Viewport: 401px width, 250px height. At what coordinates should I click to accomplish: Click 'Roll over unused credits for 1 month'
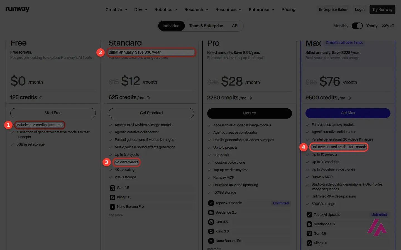339,147
